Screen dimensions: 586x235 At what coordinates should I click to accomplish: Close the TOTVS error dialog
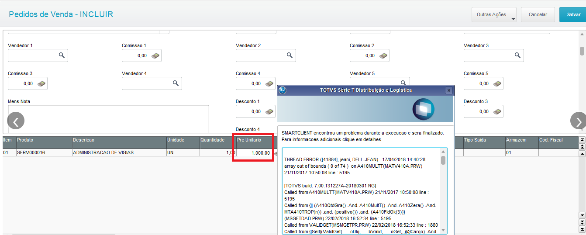448,90
